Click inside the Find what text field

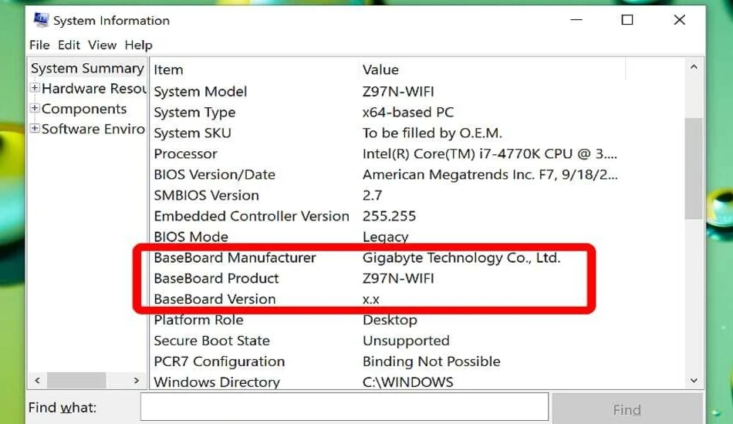(345, 407)
